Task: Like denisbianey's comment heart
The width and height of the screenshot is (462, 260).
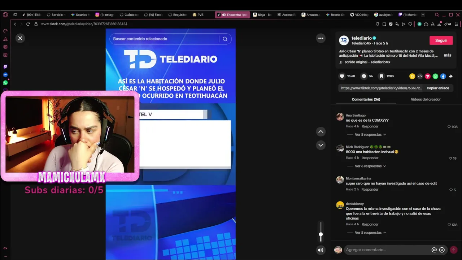Action: [449, 225]
